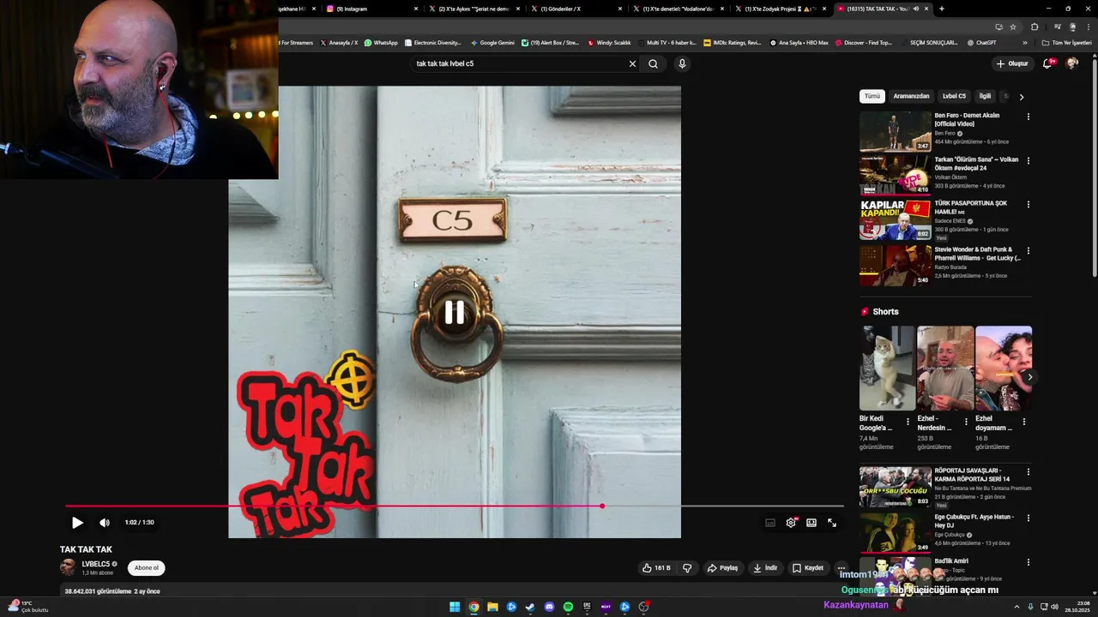The image size is (1098, 617).
Task: Click the pause overlay on the video
Action: tap(454, 313)
